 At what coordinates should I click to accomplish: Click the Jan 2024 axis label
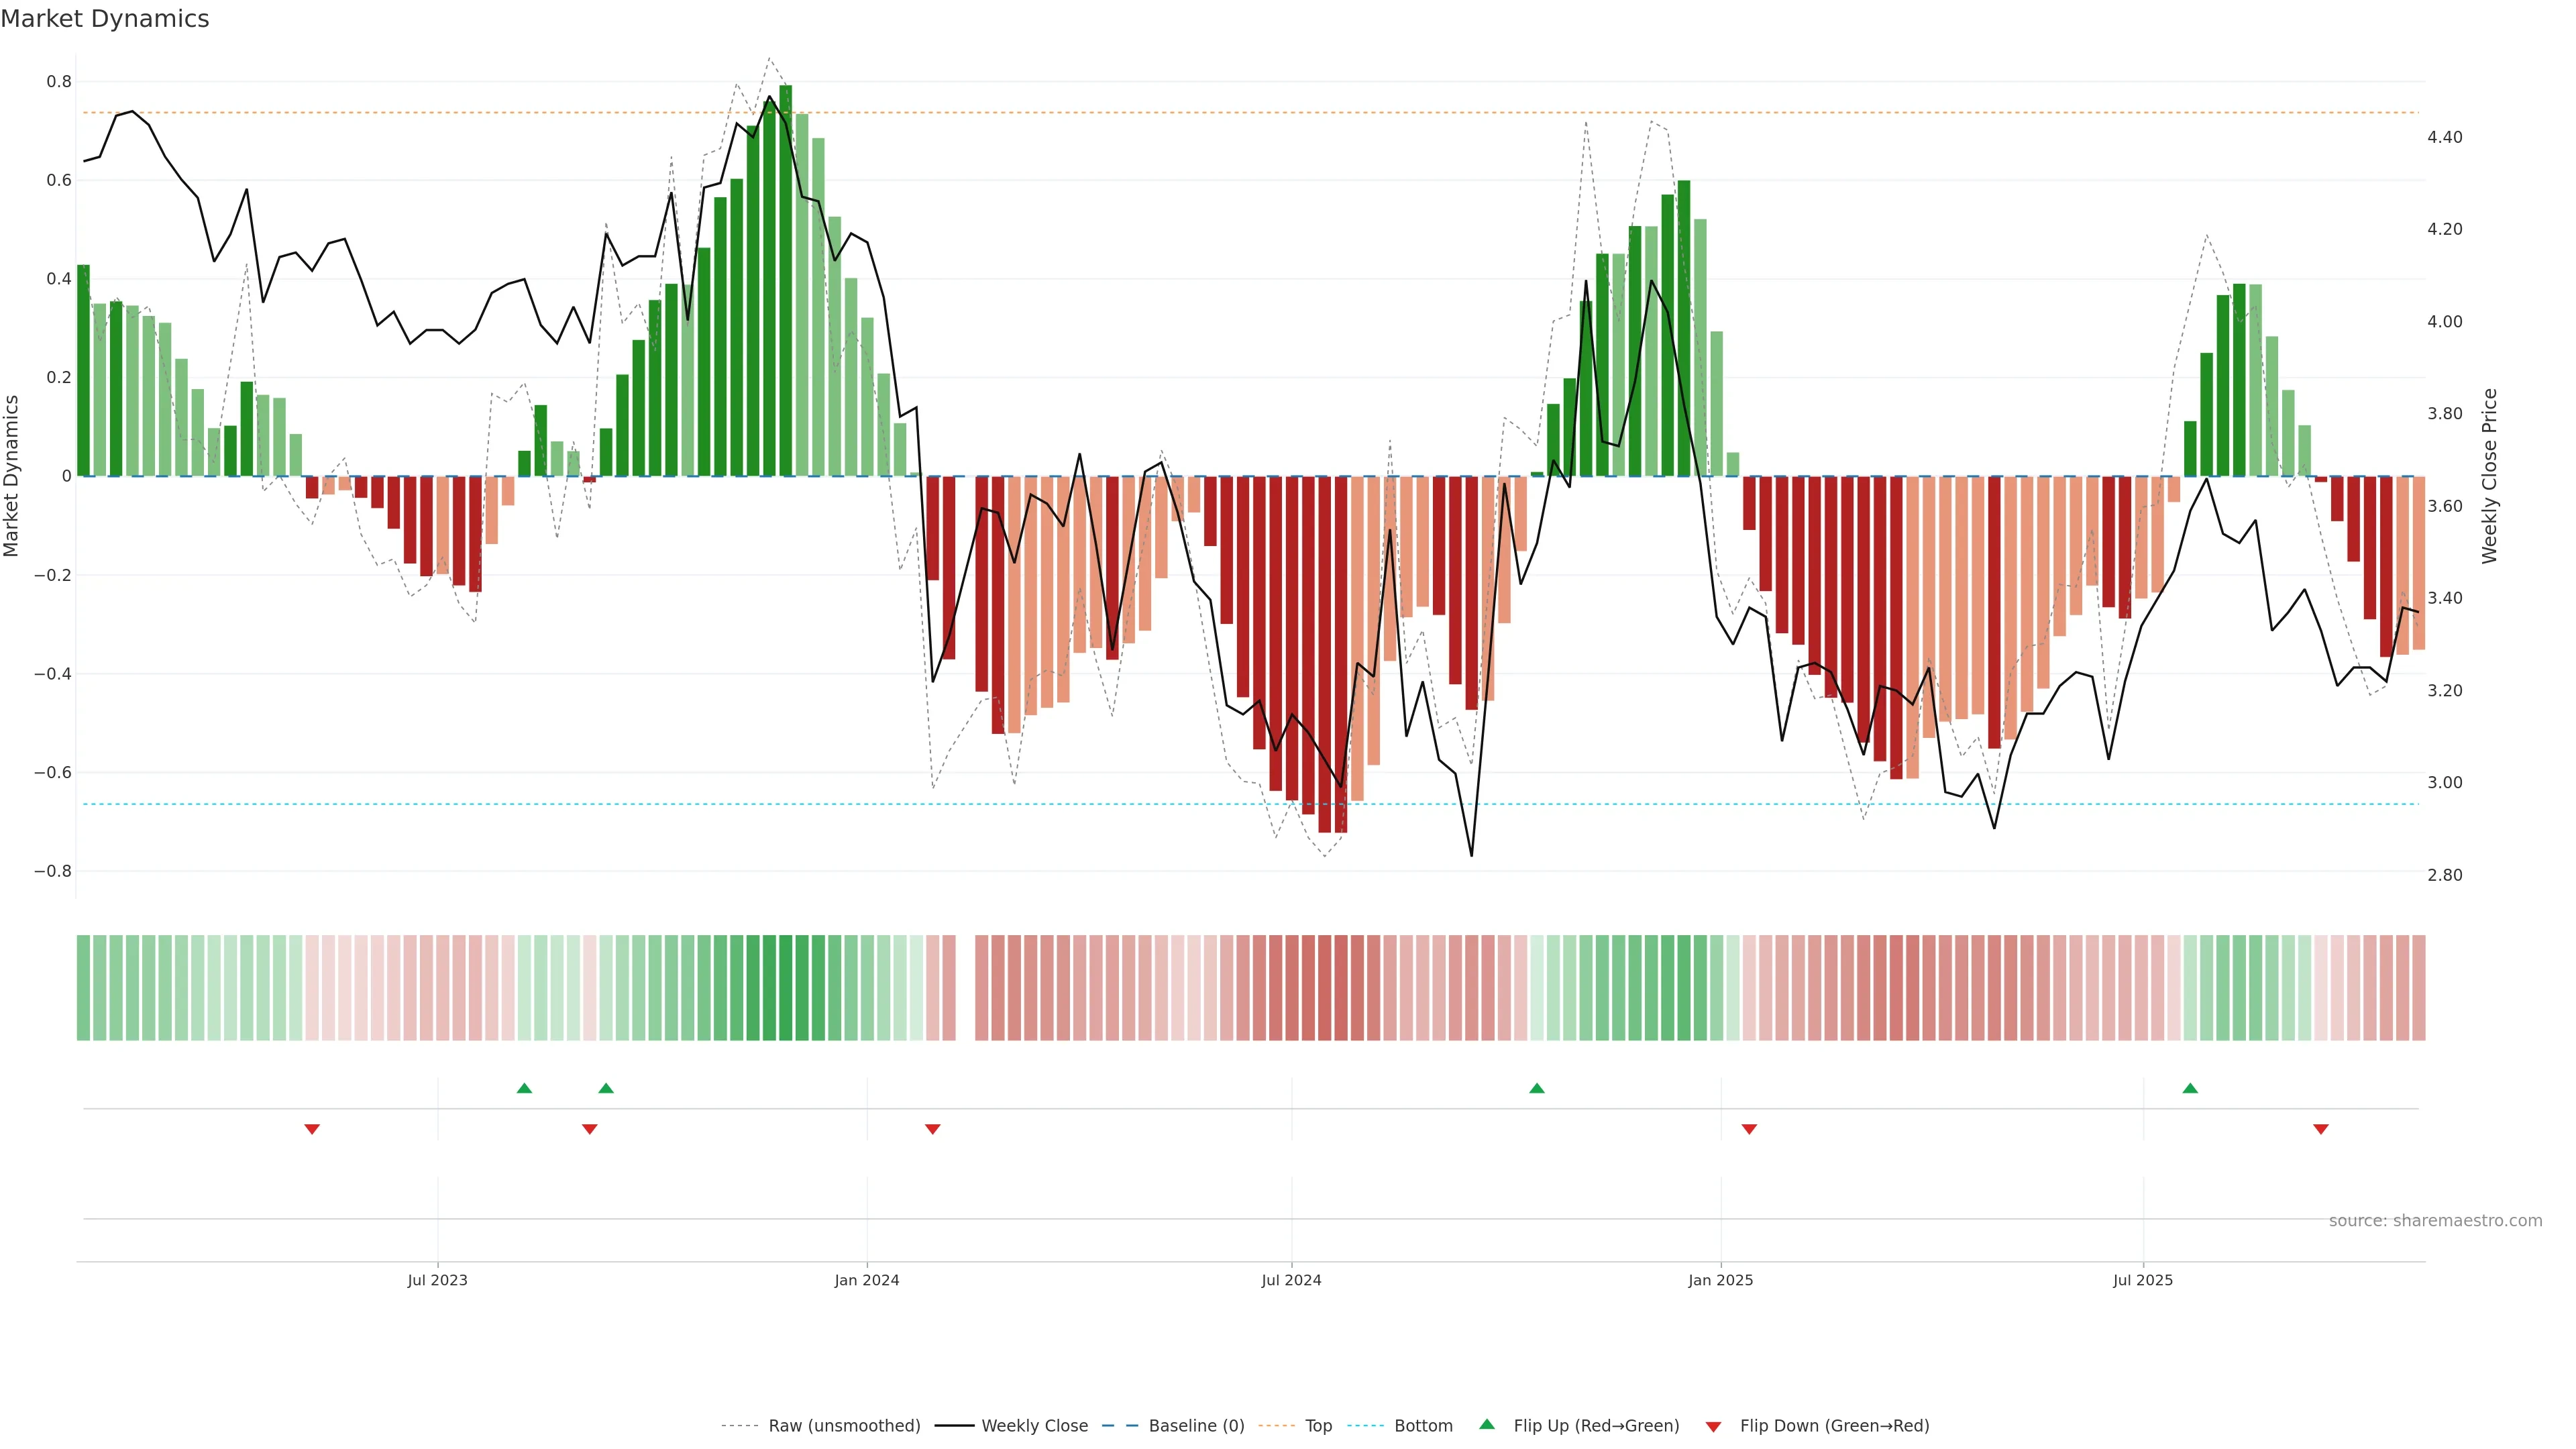[867, 1280]
